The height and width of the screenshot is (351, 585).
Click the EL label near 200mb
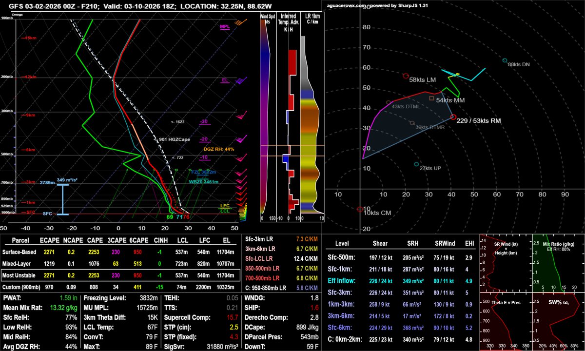coord(225,80)
